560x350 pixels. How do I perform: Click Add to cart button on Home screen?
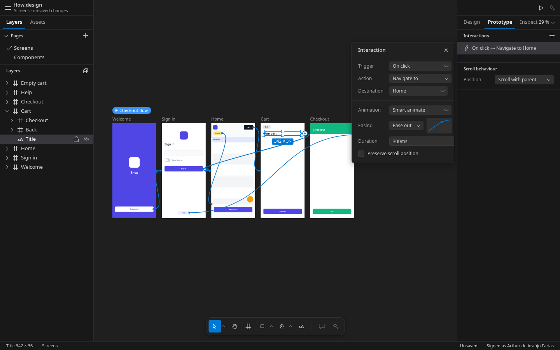click(x=233, y=210)
